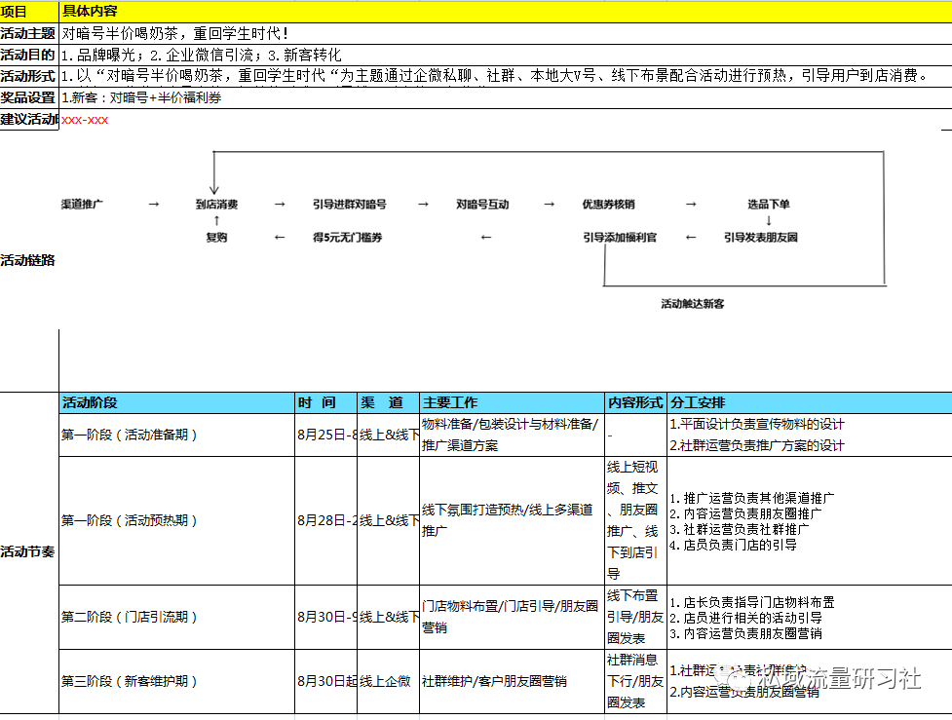Click the line "1. 推广运营负责其他渠道推广"
This screenshot has height=720, width=952.
click(751, 499)
